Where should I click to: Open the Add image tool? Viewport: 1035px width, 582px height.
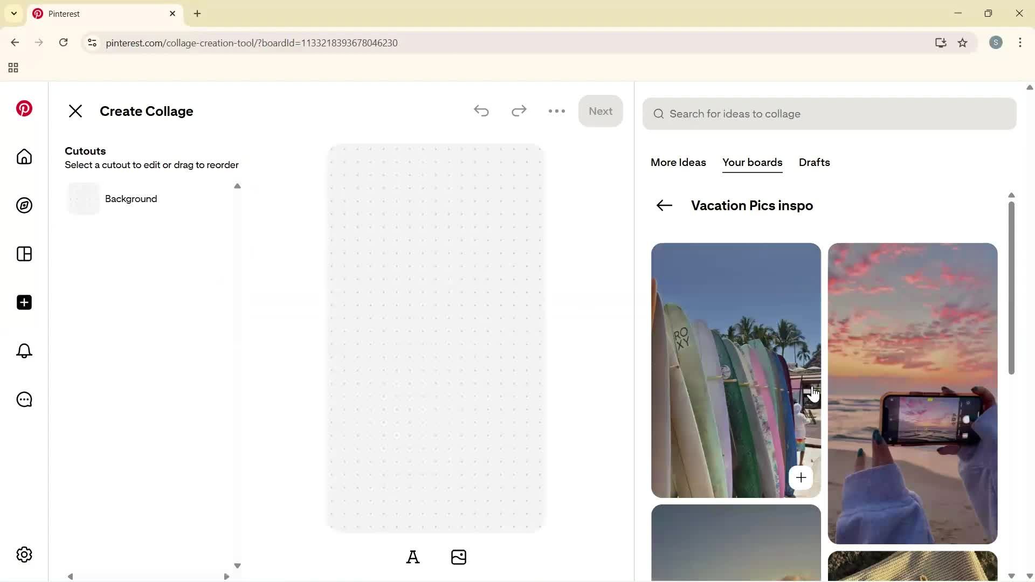[x=459, y=557]
